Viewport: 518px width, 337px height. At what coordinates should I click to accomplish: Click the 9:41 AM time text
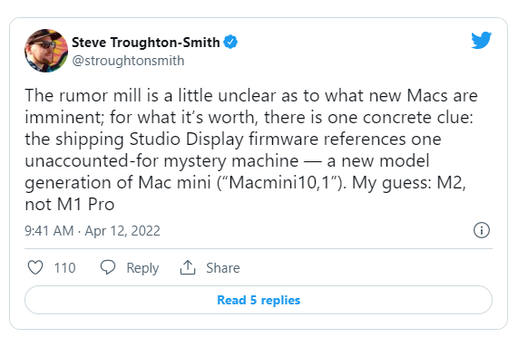coord(49,231)
